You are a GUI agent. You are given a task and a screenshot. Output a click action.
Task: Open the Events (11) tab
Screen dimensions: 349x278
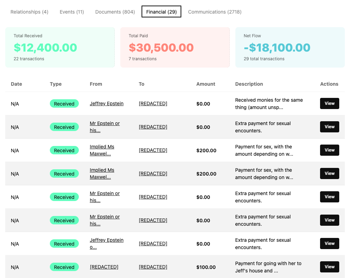tap(71, 12)
